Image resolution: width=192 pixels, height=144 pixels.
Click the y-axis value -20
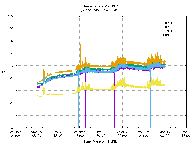(11, 103)
